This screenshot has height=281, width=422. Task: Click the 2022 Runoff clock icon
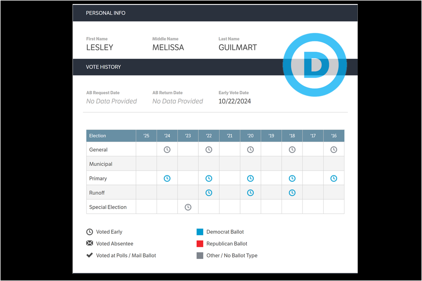coord(209,193)
